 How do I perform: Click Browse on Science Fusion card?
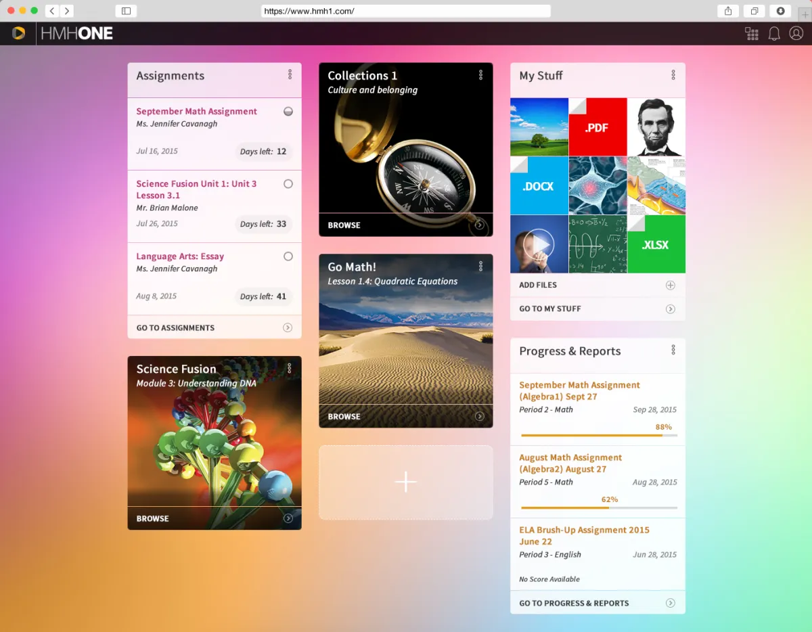pos(152,518)
